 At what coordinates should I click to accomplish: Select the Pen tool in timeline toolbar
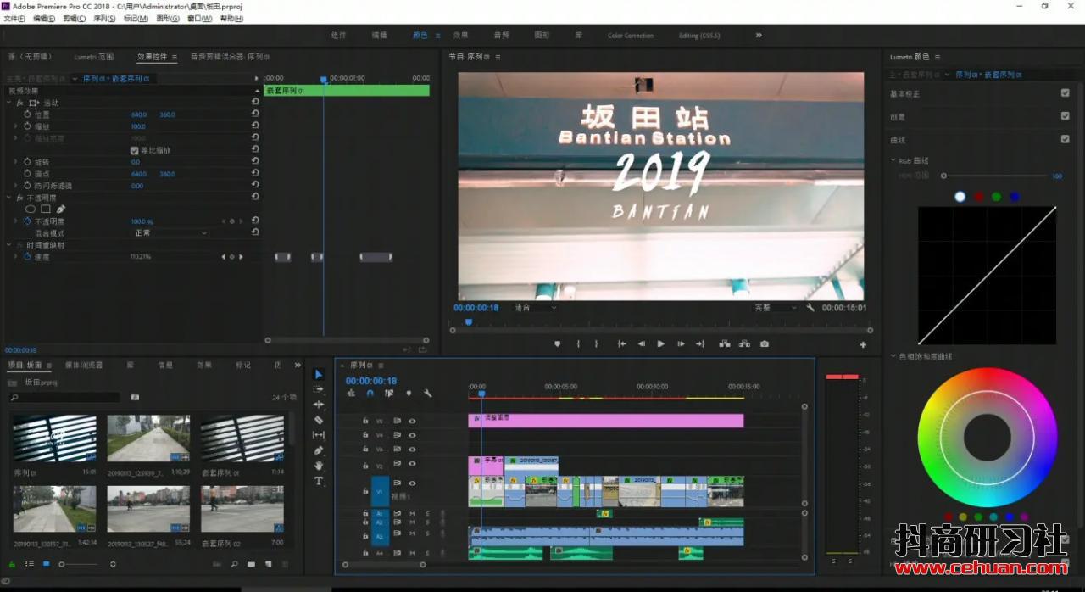[x=319, y=450]
